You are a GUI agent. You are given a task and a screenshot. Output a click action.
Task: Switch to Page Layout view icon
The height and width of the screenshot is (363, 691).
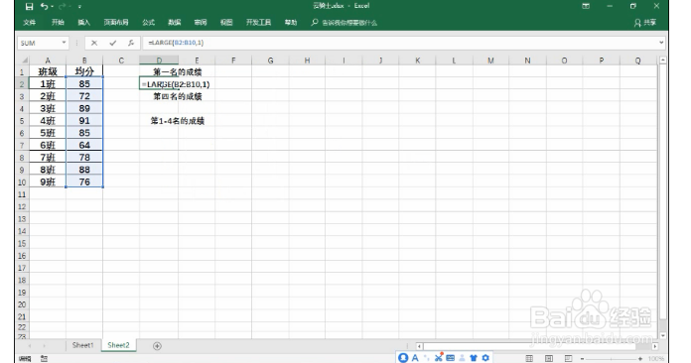point(549,358)
